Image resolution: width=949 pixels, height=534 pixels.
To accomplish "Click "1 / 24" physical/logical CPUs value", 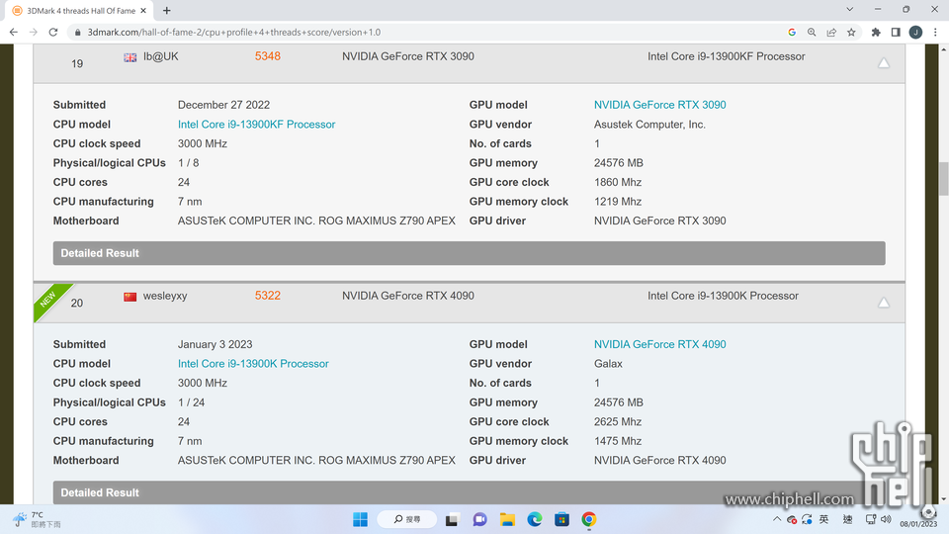I will pyautogui.click(x=191, y=402).
